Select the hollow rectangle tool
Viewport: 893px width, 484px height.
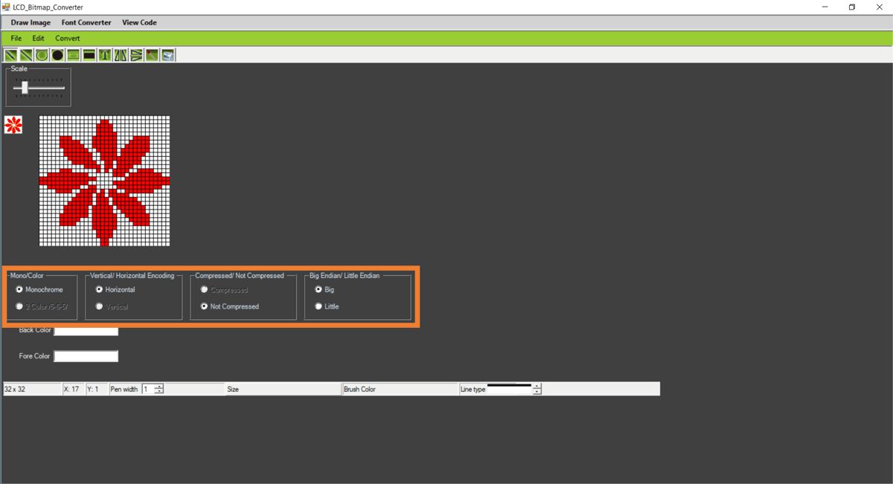pyautogui.click(x=73, y=55)
